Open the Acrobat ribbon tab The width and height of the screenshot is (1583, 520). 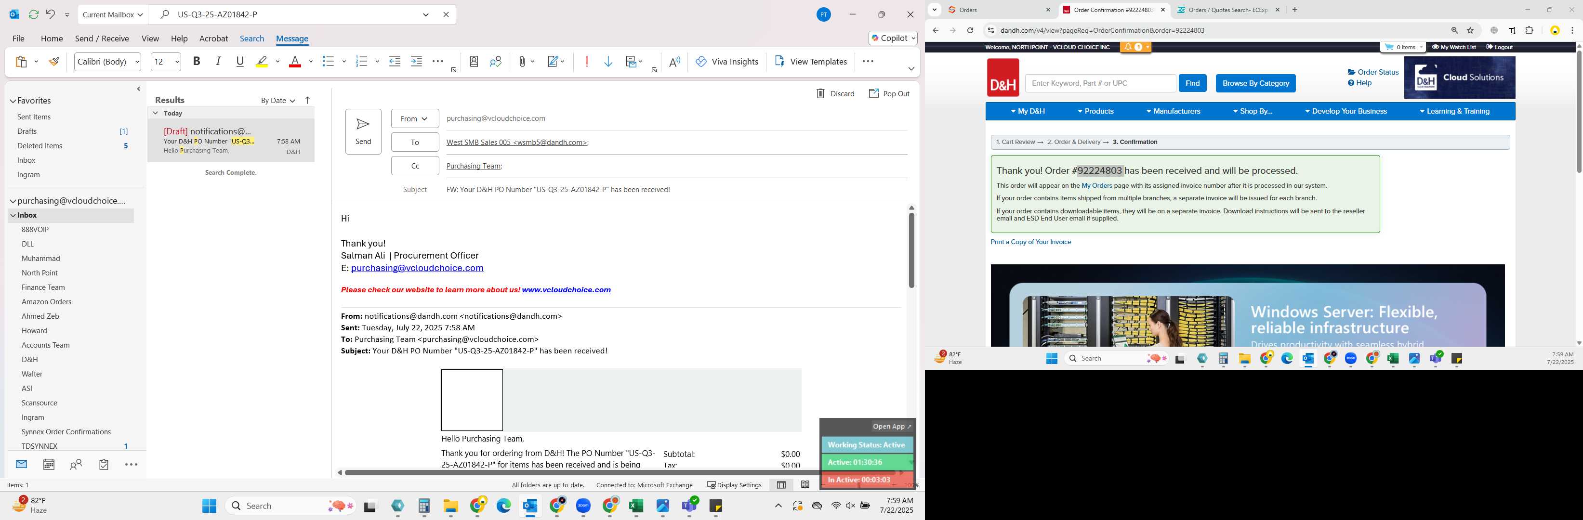[213, 38]
